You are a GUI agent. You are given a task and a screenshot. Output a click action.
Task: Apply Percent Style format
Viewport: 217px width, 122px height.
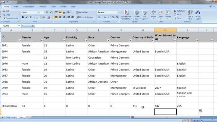tap(105, 17)
